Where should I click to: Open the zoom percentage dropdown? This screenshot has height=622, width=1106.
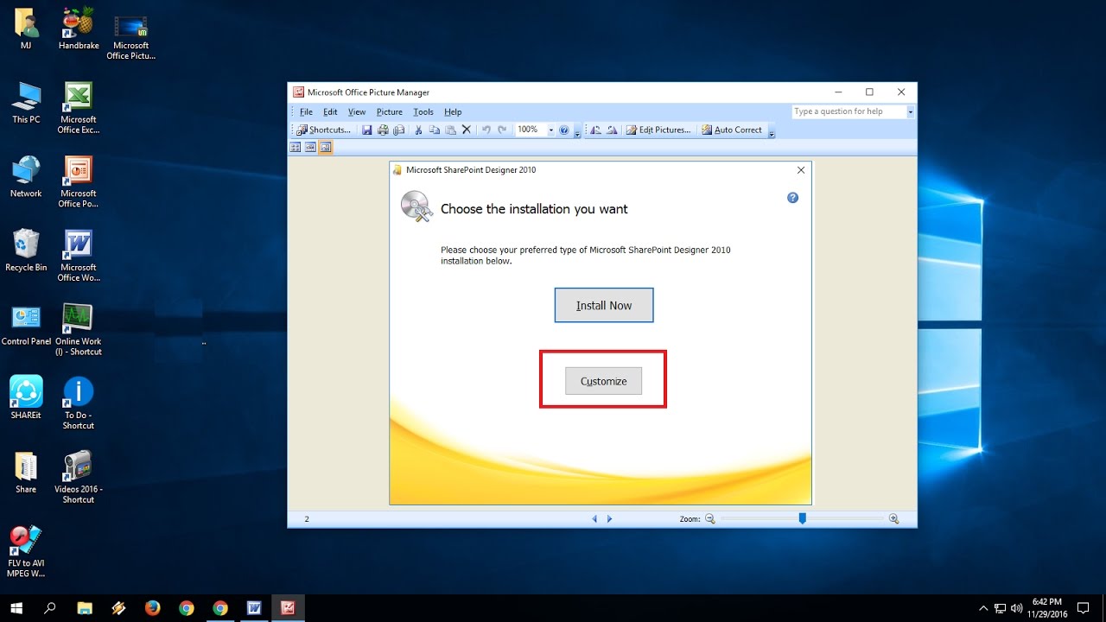click(x=550, y=130)
